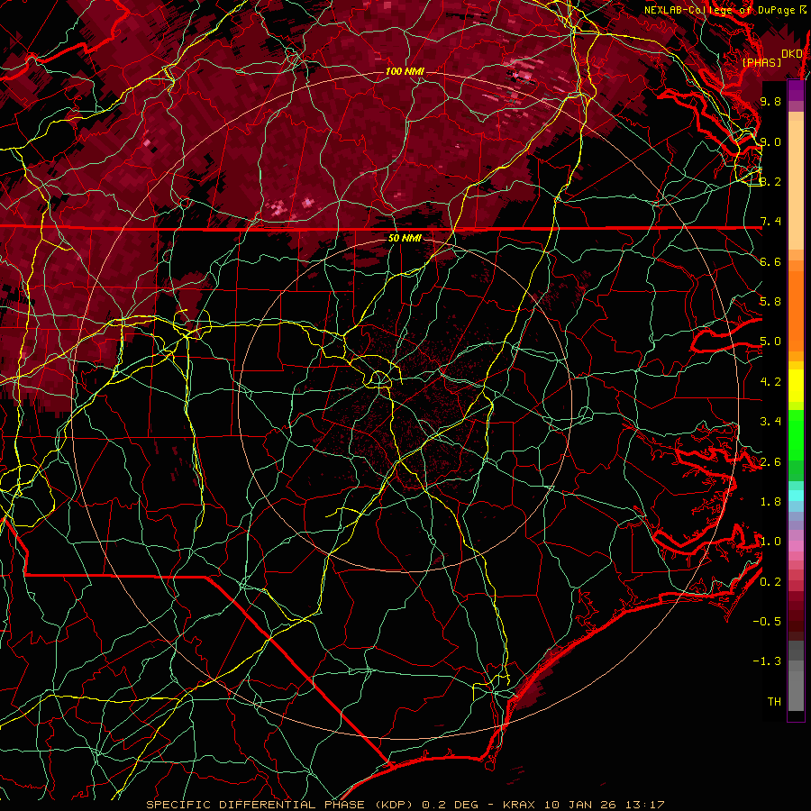Pick the dark orange segment of color bar
Screen dimensions: 811x811
click(x=796, y=311)
